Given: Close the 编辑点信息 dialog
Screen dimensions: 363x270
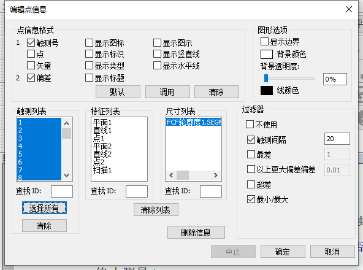Looking at the screenshot, I should click(349, 9).
